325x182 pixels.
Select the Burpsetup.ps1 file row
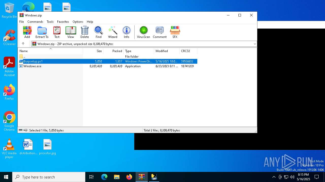tap(108, 61)
